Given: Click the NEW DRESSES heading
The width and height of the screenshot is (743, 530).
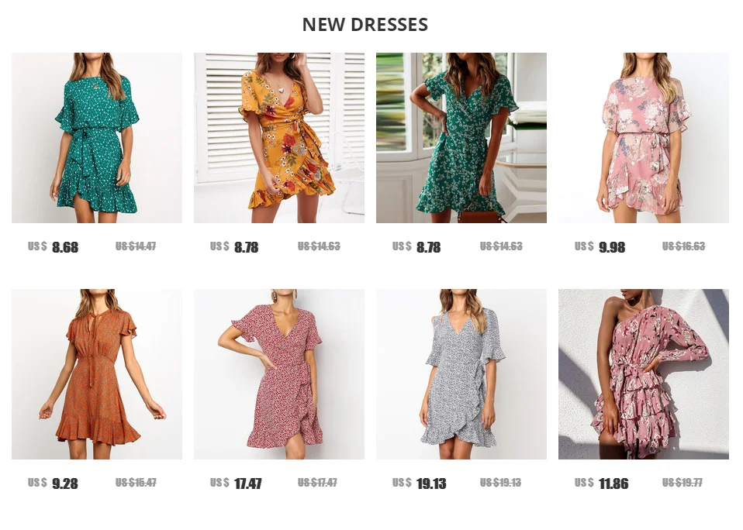Looking at the screenshot, I should coord(365,25).
